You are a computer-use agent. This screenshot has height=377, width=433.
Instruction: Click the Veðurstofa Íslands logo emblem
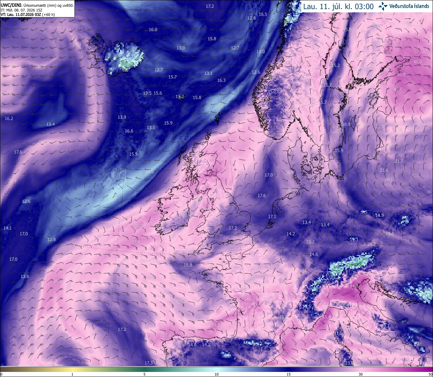[x=383, y=6]
